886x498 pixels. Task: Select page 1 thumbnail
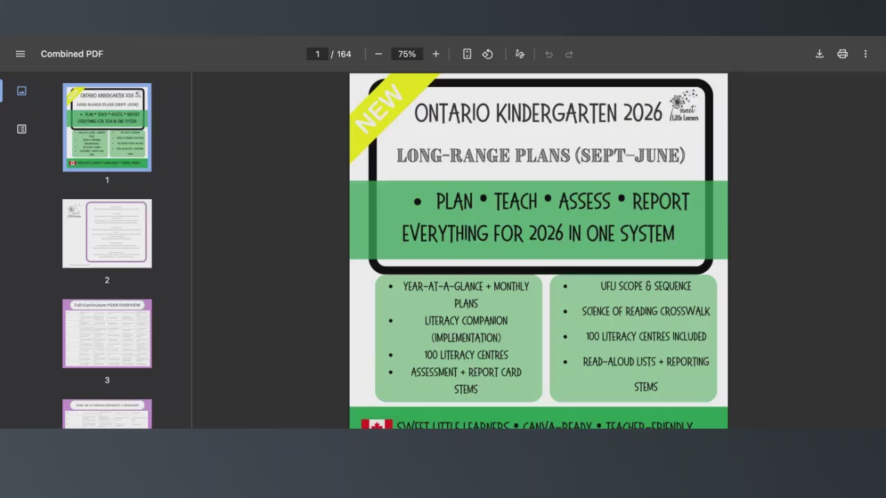(107, 127)
